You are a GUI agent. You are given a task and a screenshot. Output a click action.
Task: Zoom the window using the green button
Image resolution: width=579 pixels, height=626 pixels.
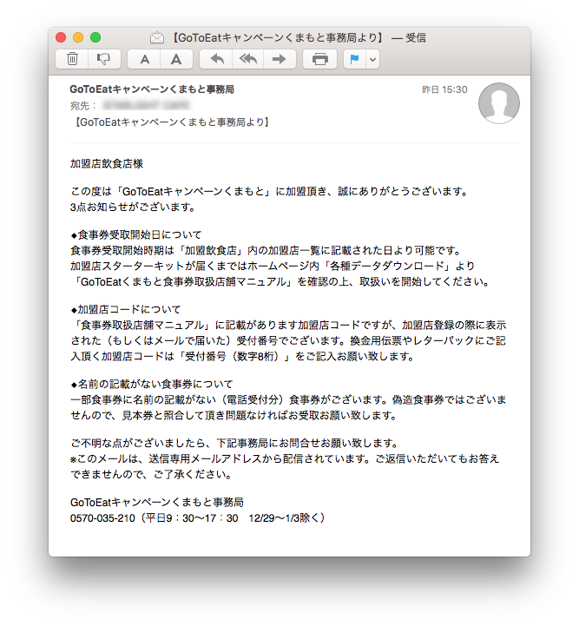tap(95, 37)
